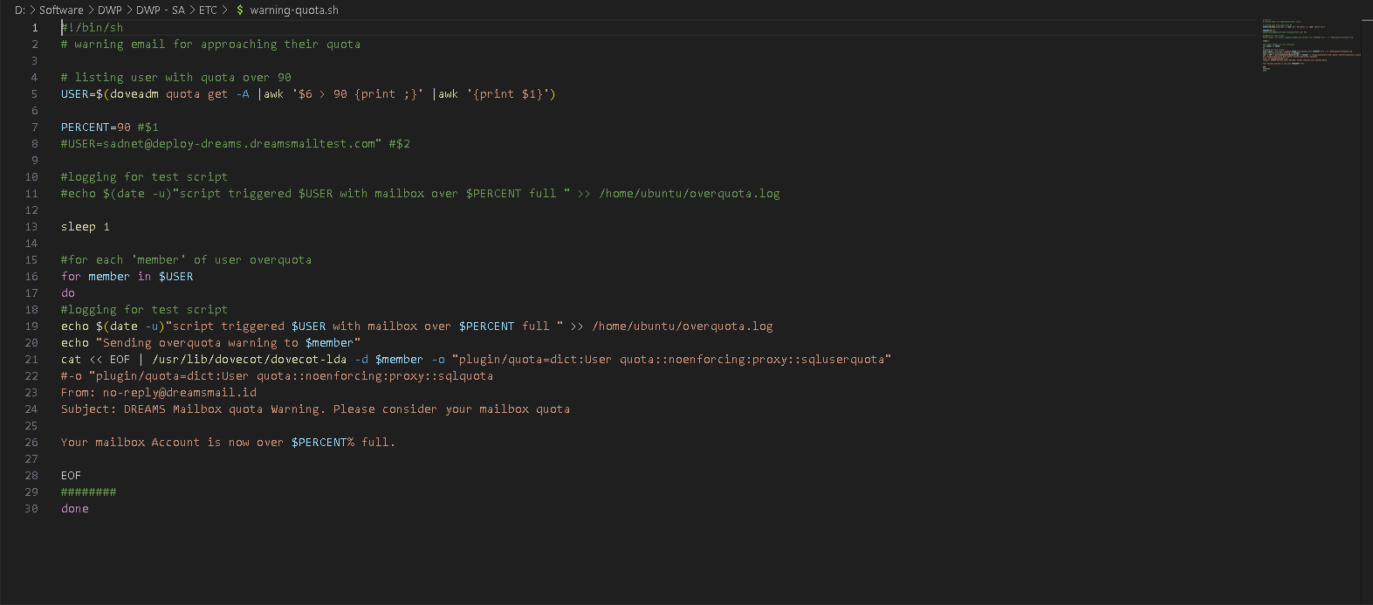
Task: Select line number 5 in the gutter
Action: (x=34, y=94)
